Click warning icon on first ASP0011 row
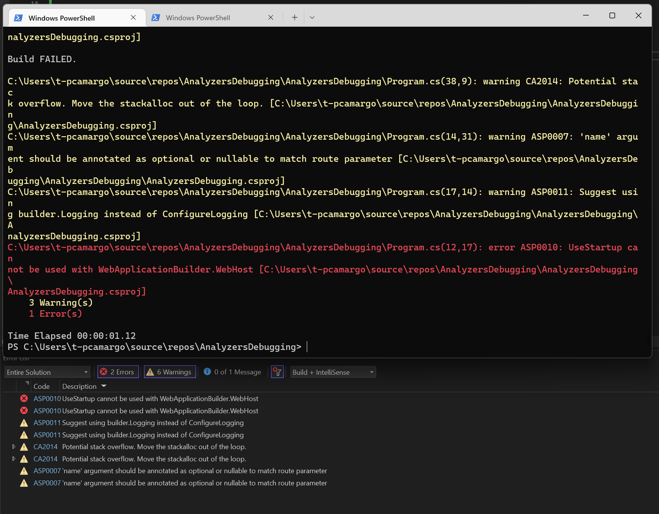This screenshot has height=514, width=659. 24,423
